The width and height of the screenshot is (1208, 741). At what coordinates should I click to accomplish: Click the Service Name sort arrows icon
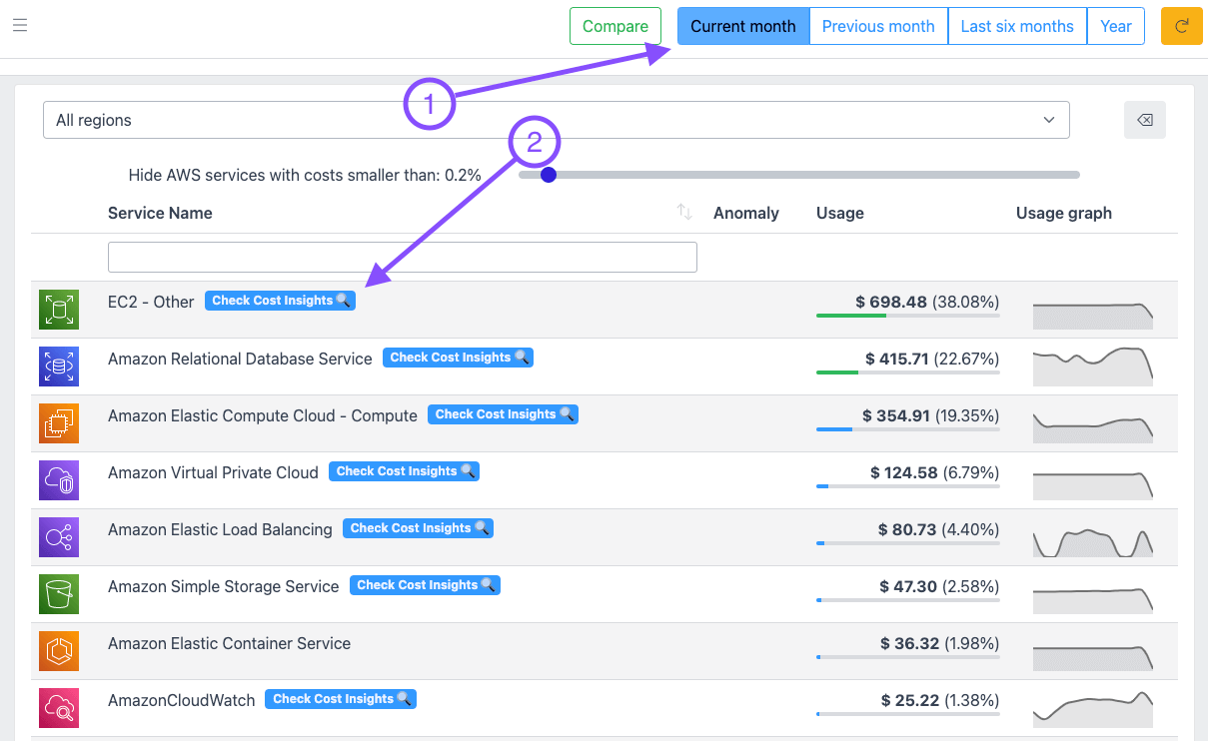684,212
